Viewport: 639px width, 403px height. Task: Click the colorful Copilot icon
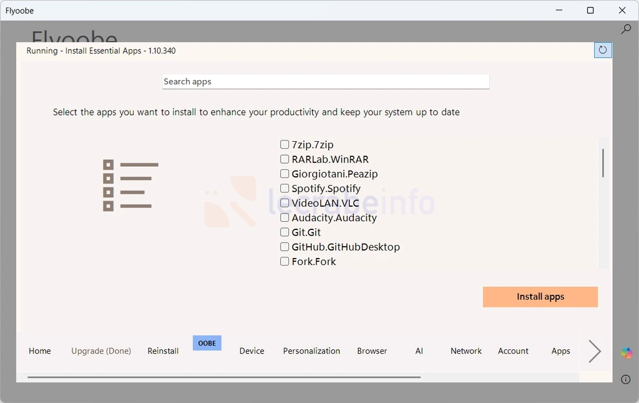(x=627, y=353)
